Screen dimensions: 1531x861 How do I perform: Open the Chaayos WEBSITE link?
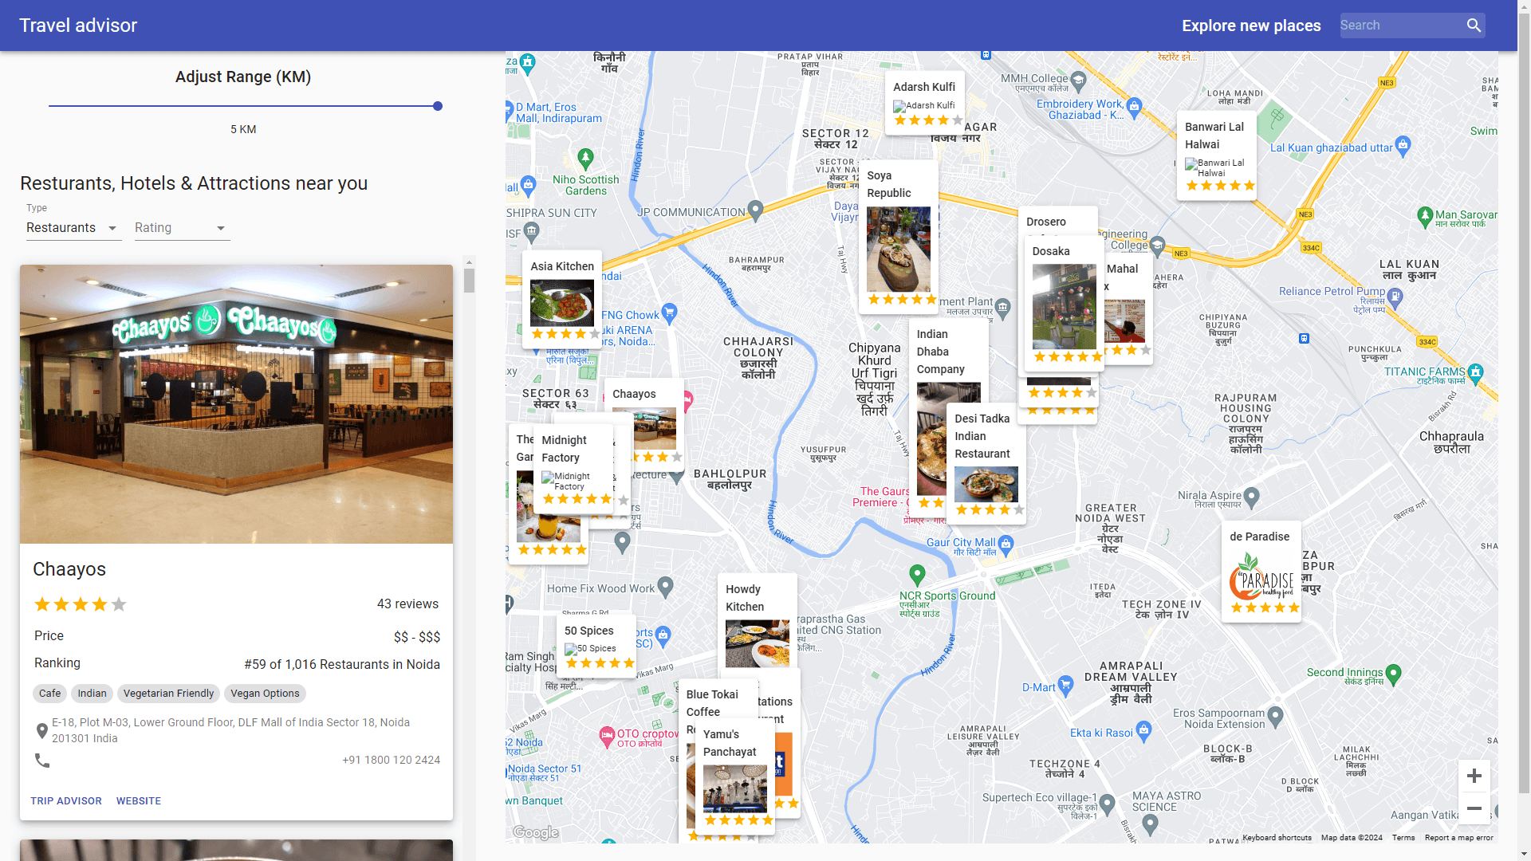click(139, 801)
